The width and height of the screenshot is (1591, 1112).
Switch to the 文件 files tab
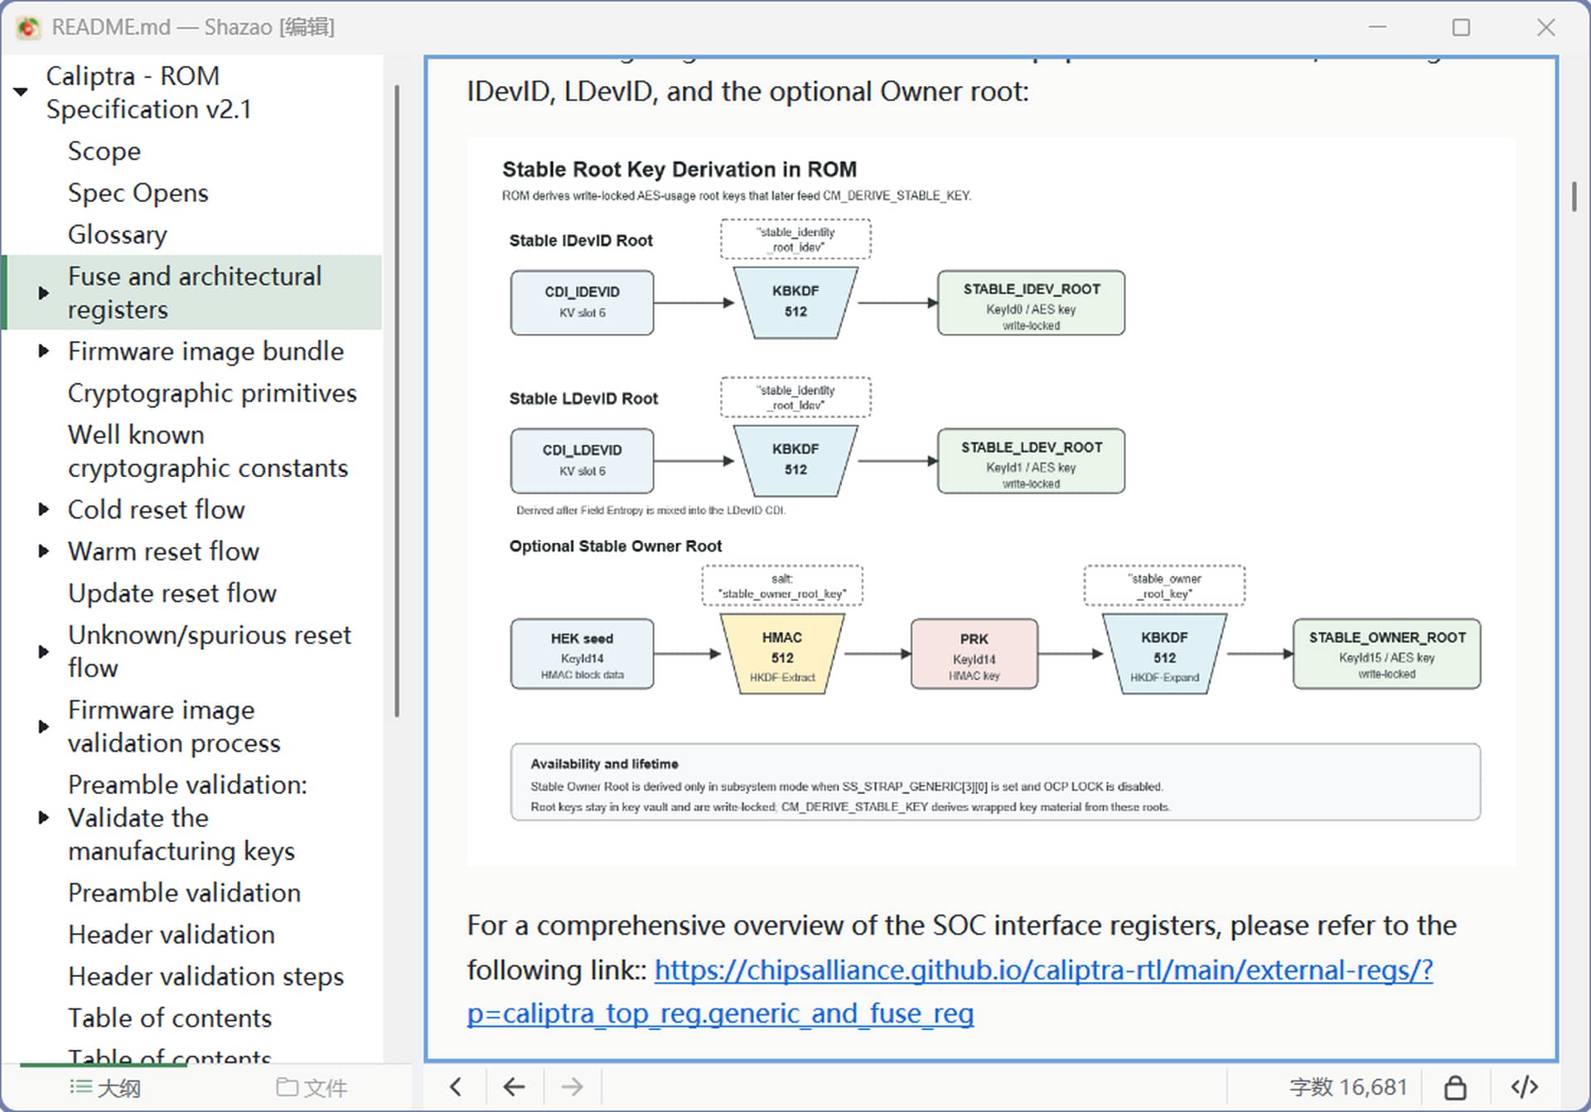click(312, 1087)
